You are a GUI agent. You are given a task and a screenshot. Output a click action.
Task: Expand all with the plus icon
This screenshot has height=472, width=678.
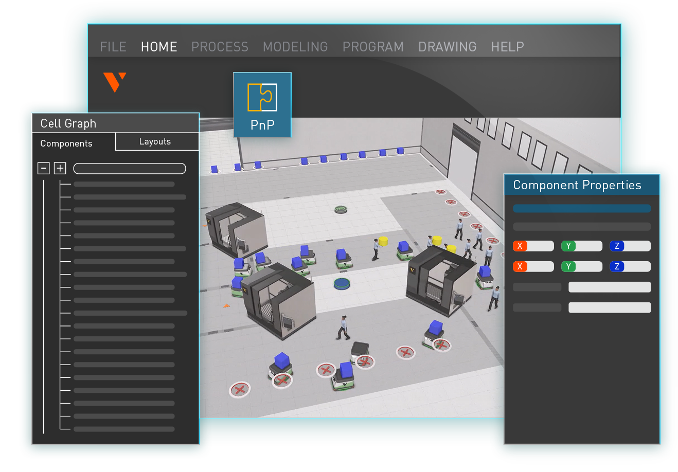(x=60, y=168)
